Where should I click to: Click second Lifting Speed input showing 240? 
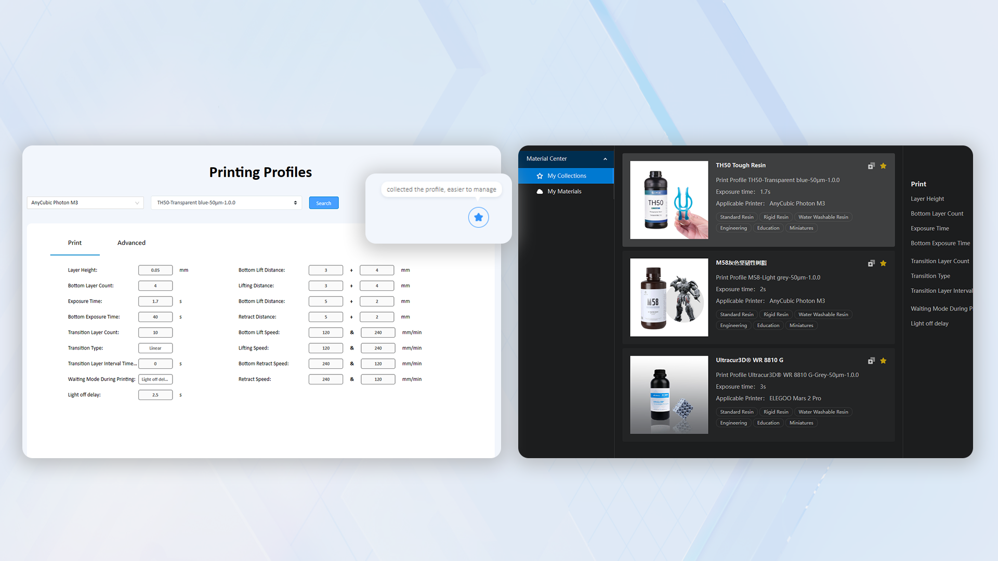[x=378, y=348]
